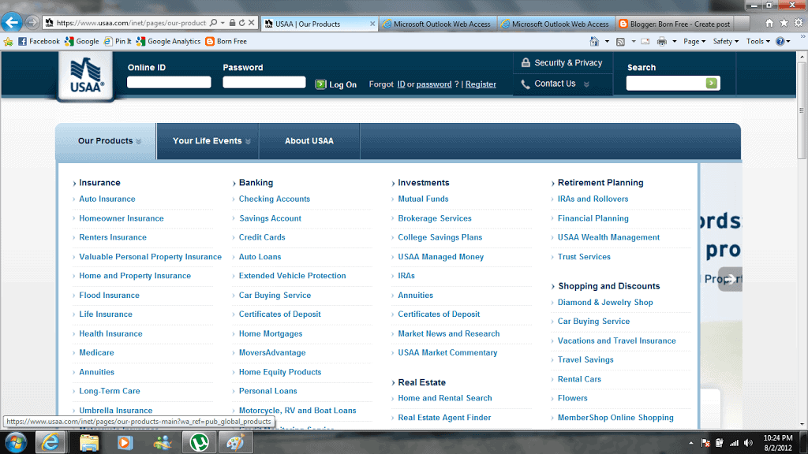This screenshot has width=808, height=454.
Task: Open the Register link
Action: click(481, 84)
